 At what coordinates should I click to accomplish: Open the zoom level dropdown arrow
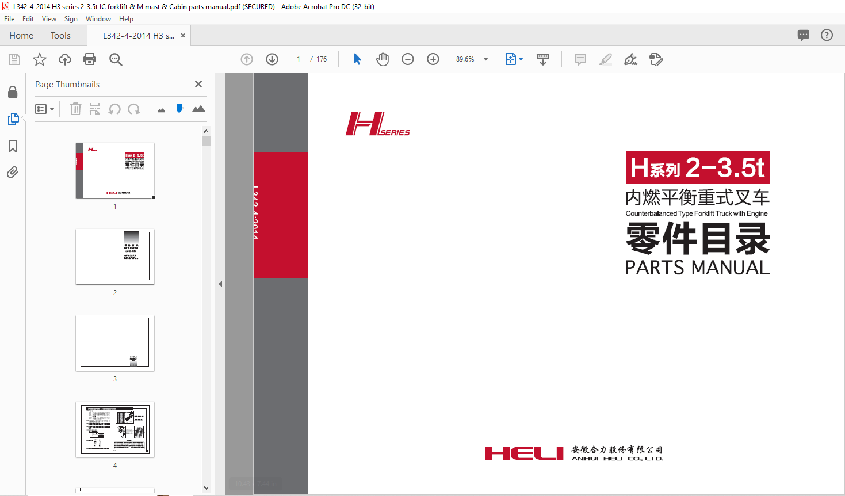(x=485, y=59)
